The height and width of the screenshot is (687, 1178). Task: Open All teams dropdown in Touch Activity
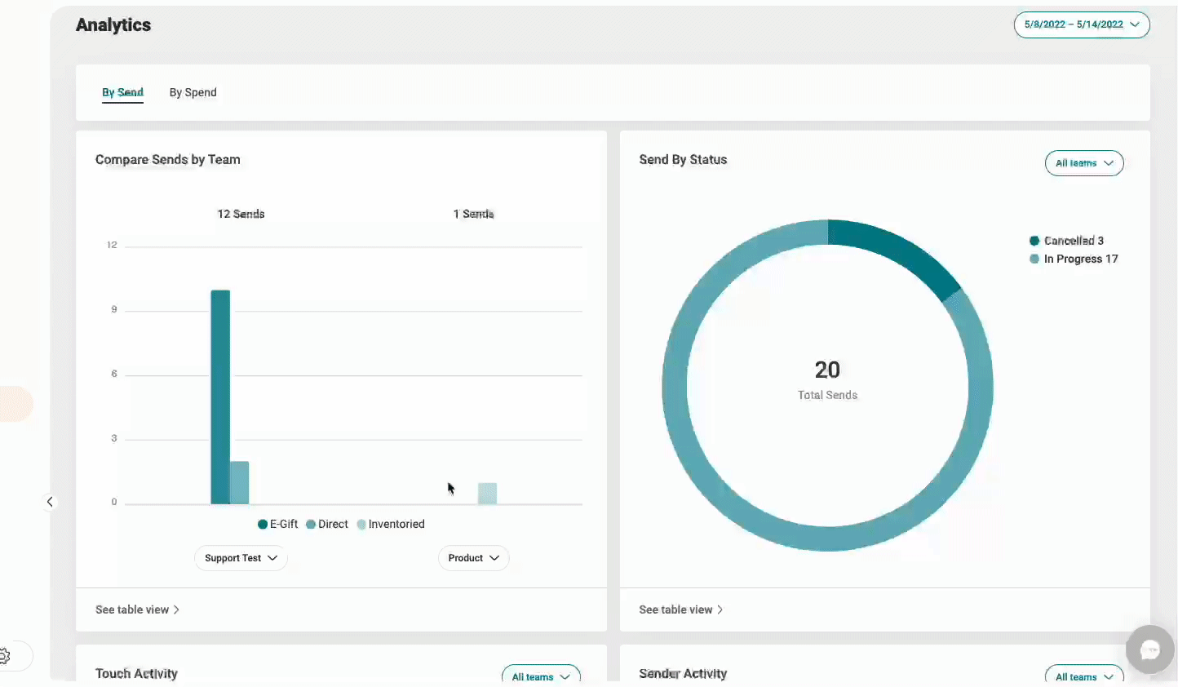(x=540, y=676)
